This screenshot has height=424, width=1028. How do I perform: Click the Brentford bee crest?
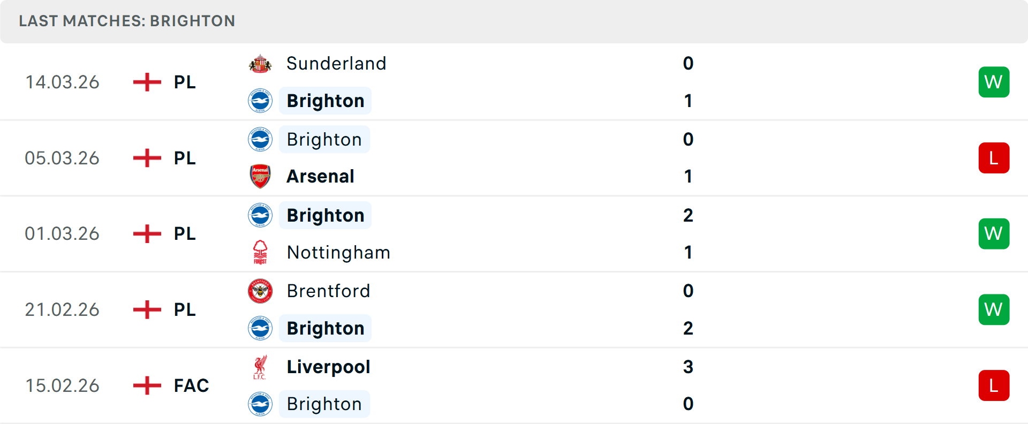click(x=260, y=291)
